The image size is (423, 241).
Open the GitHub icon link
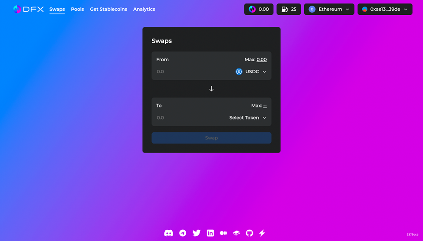[x=249, y=233]
